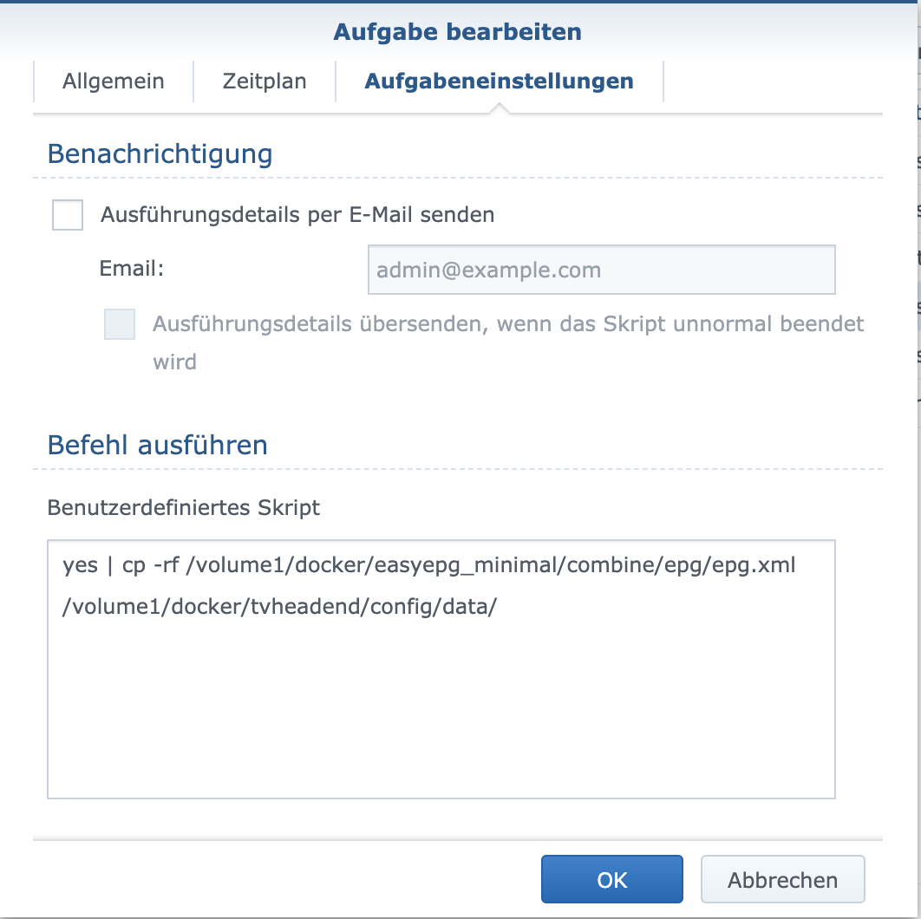The height and width of the screenshot is (919, 921).
Task: Open the Zeitplan tab
Action: (x=265, y=81)
